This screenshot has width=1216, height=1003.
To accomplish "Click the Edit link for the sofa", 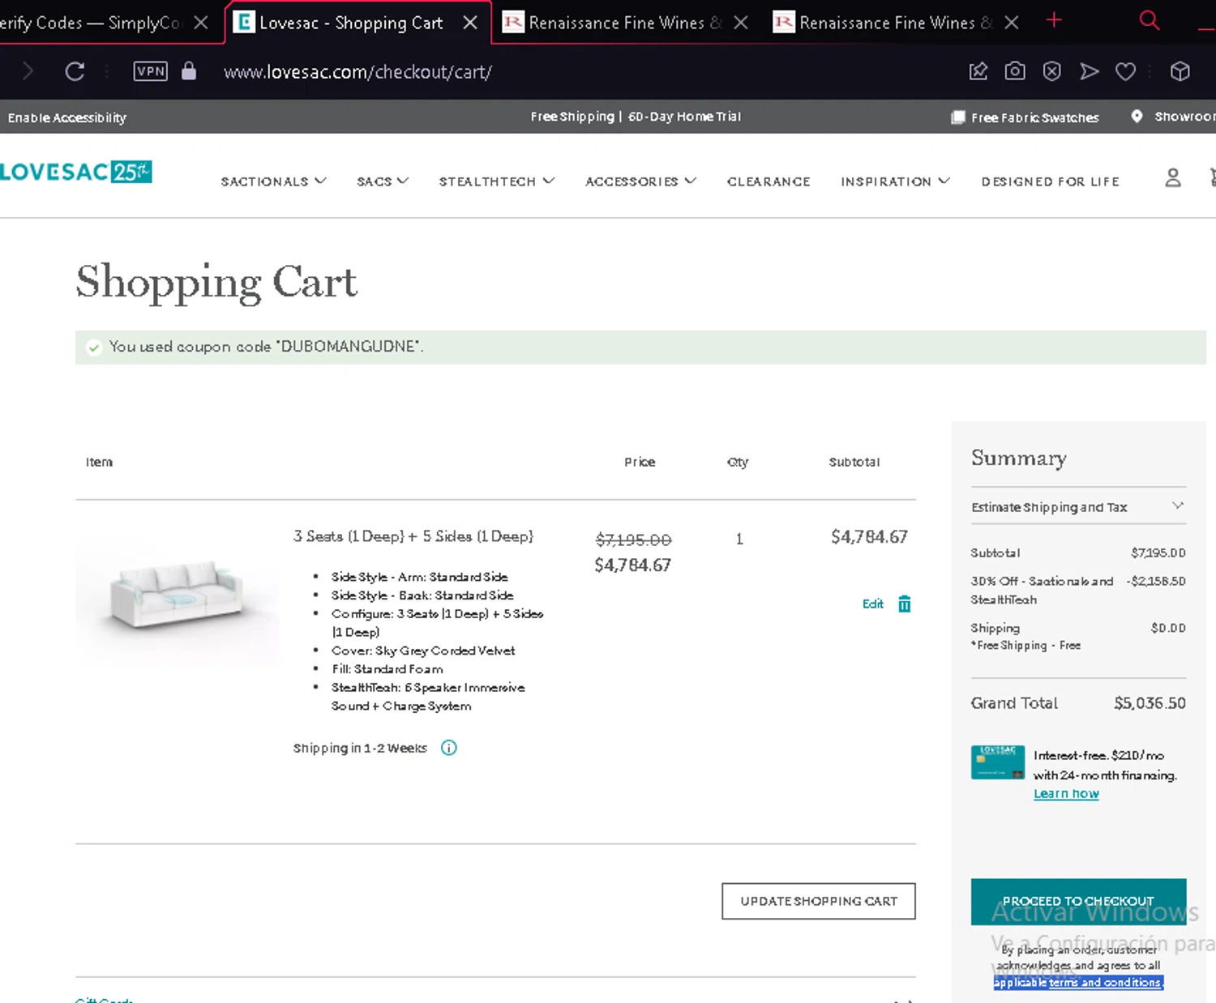I will pos(873,604).
